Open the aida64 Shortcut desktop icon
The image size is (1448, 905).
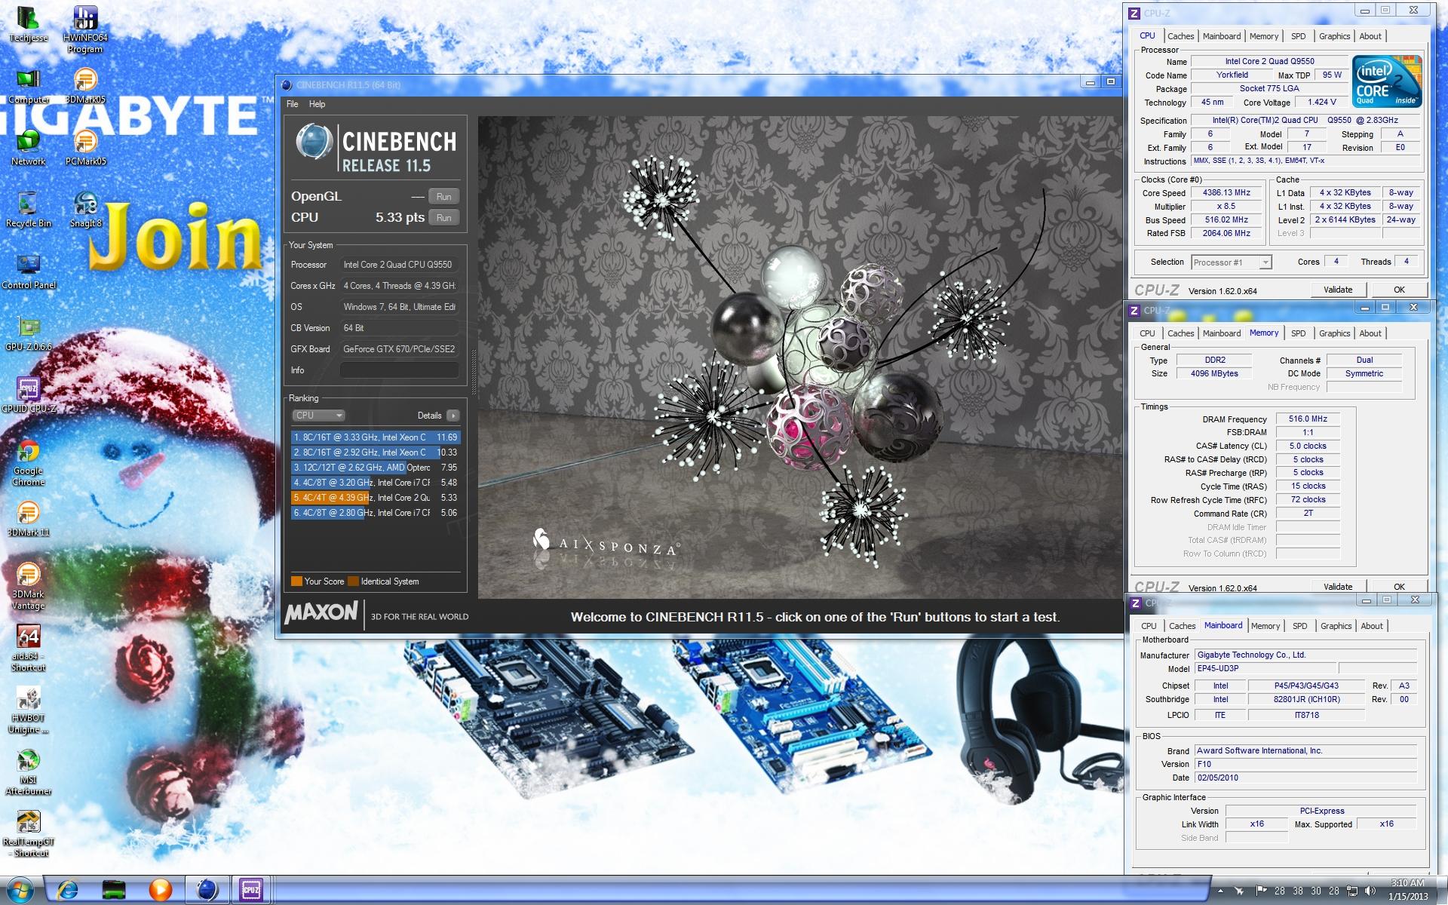28,648
